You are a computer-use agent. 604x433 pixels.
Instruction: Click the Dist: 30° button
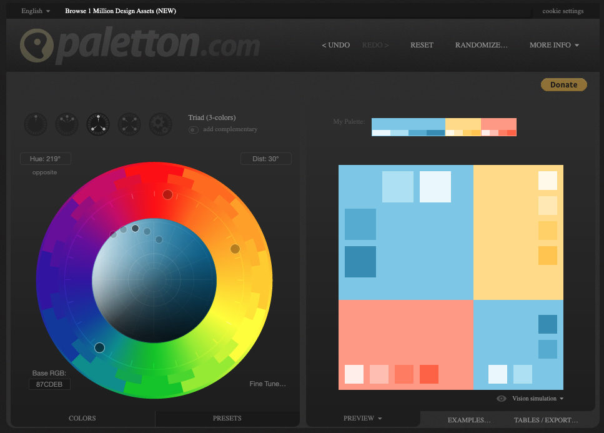coord(266,159)
